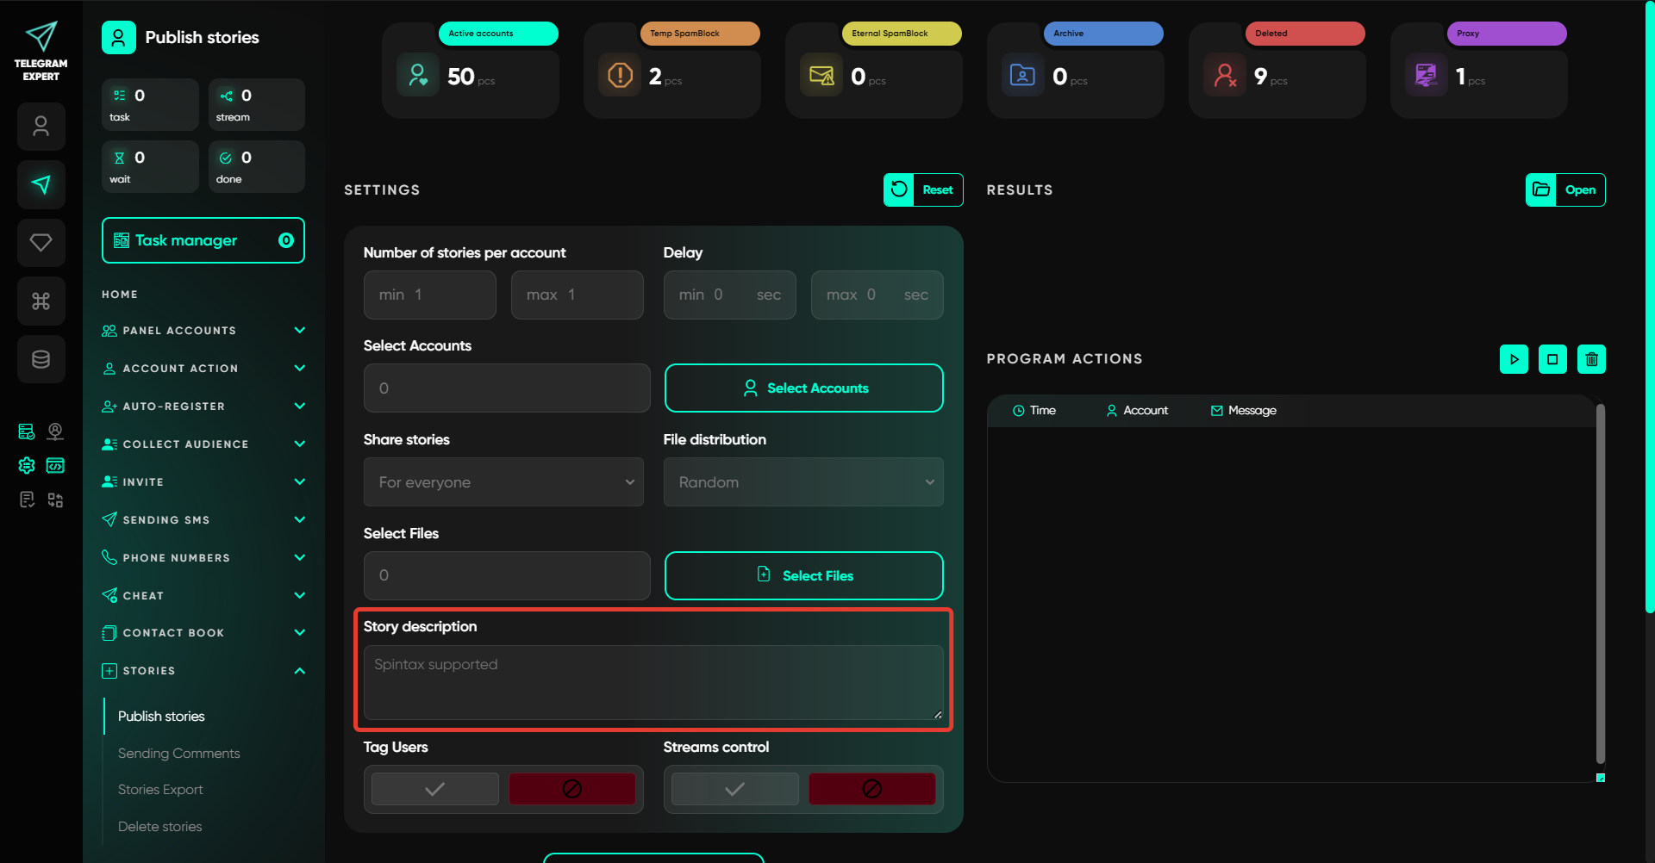
Task: Click the diamond icon in sidebar
Action: point(41,243)
